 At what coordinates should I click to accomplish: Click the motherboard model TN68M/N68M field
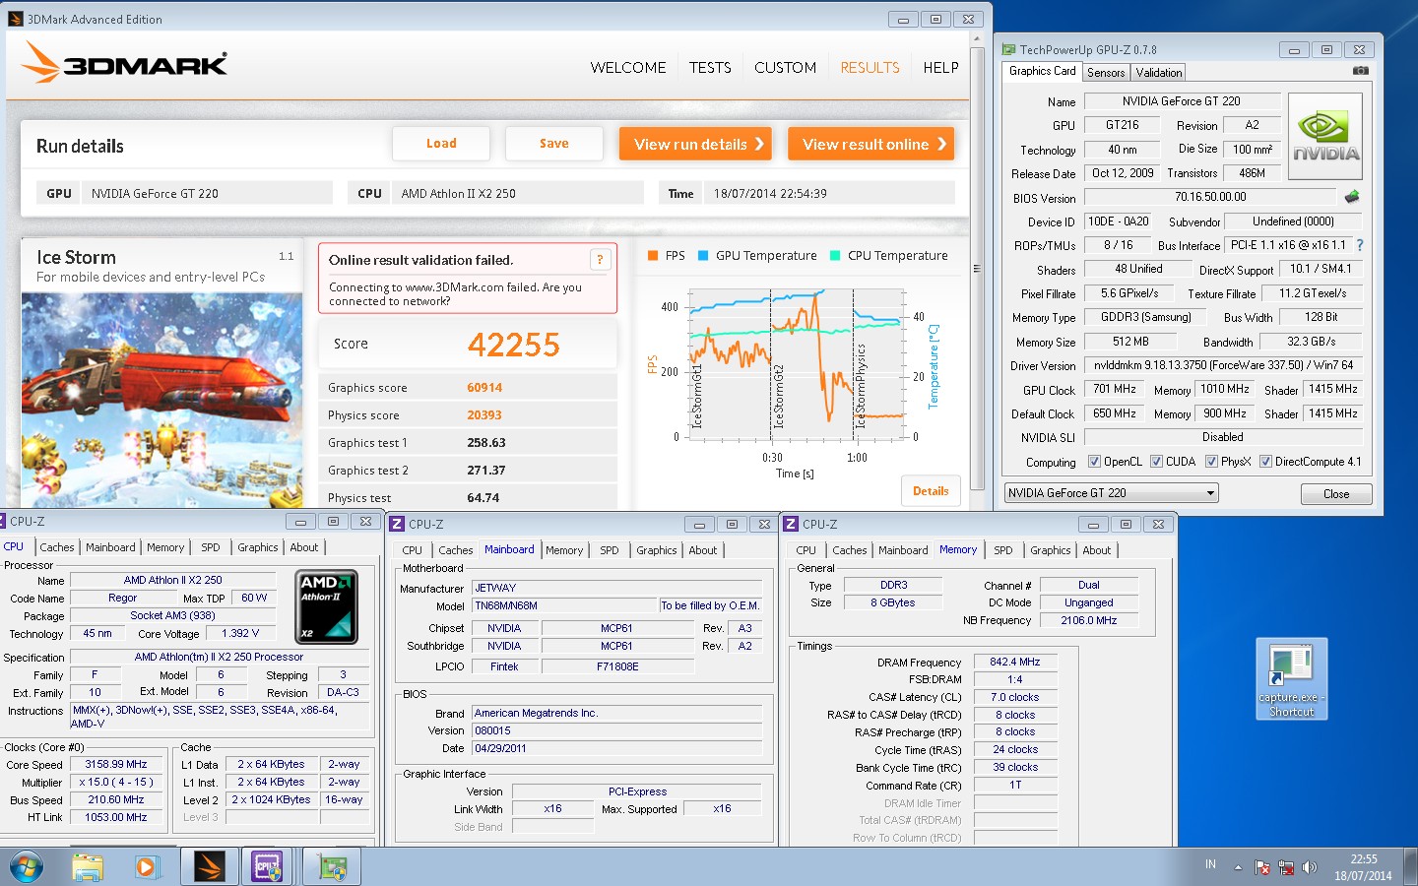564,605
